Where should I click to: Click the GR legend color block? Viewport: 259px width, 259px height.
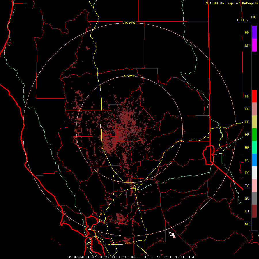(254, 109)
